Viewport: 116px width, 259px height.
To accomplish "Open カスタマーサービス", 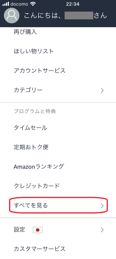I will click(40, 248).
